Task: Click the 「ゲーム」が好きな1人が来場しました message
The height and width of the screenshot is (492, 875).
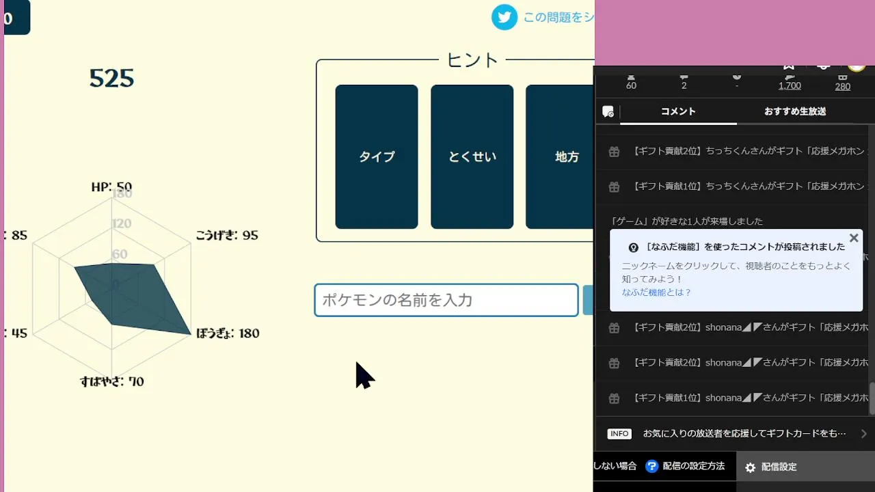Action: (686, 221)
